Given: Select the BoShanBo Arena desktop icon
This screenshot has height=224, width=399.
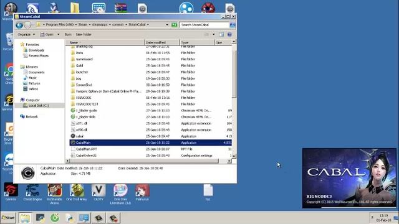Looking at the screenshot, I should coord(54,194).
